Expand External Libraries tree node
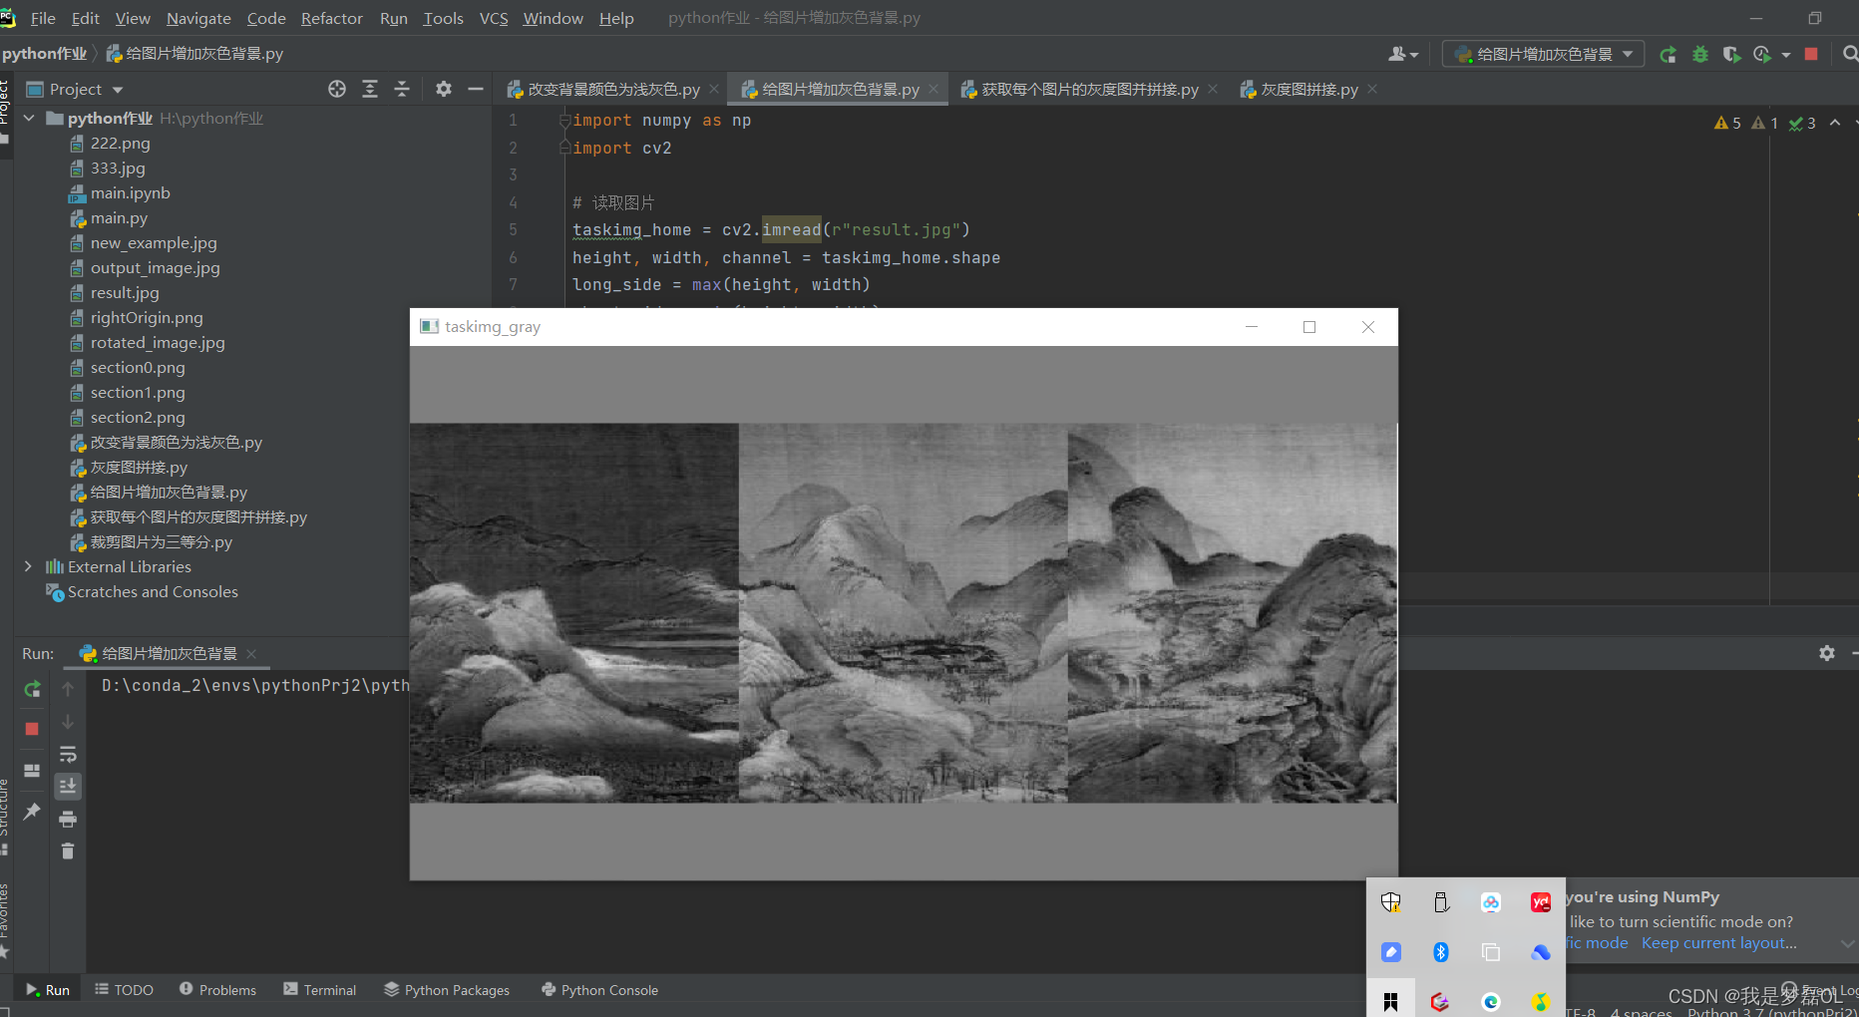Screen dimensions: 1859x1017 [x=28, y=566]
